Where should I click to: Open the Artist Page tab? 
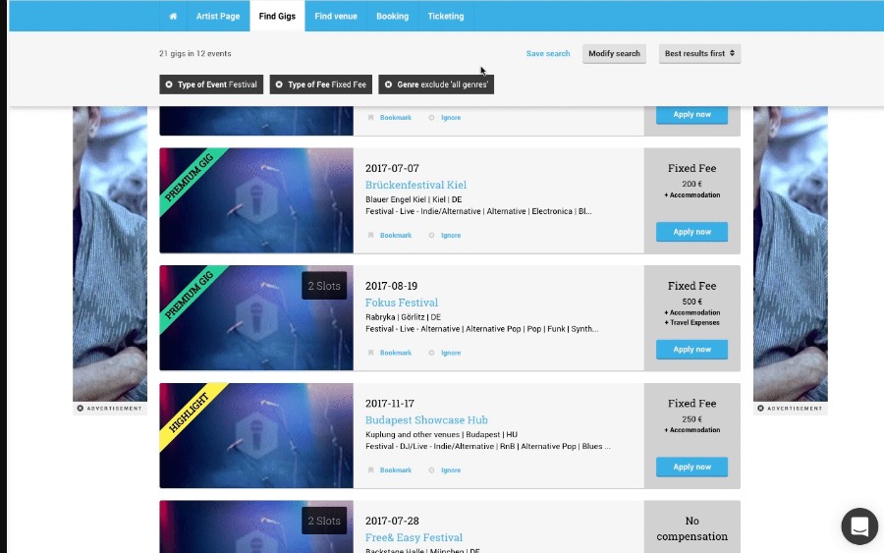218,16
